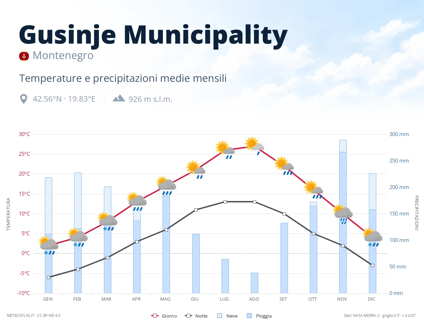Click the map pin location icon
This screenshot has height=325, width=424.
pyautogui.click(x=24, y=99)
